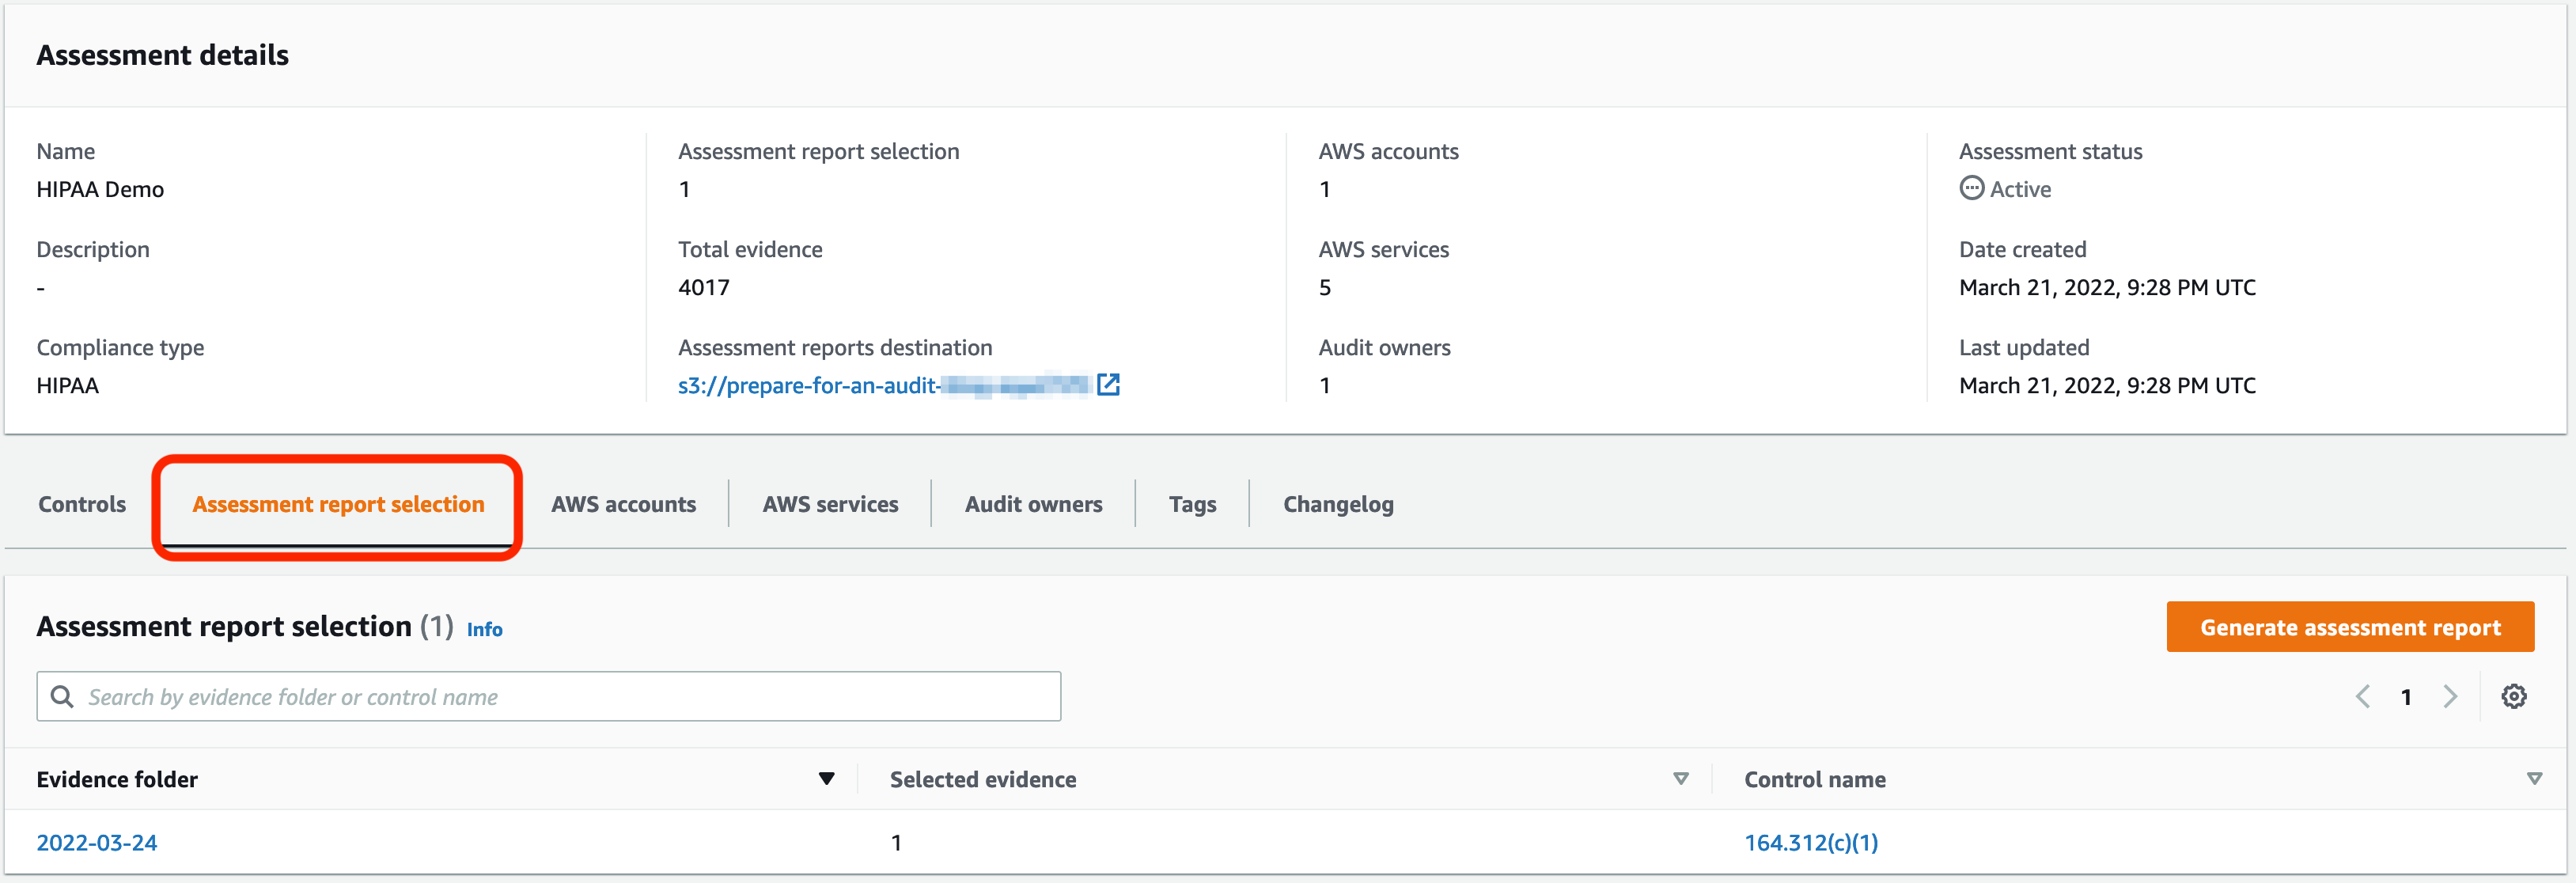Click the search magnifier icon
Screen dimensions: 2576x883
pos(62,696)
